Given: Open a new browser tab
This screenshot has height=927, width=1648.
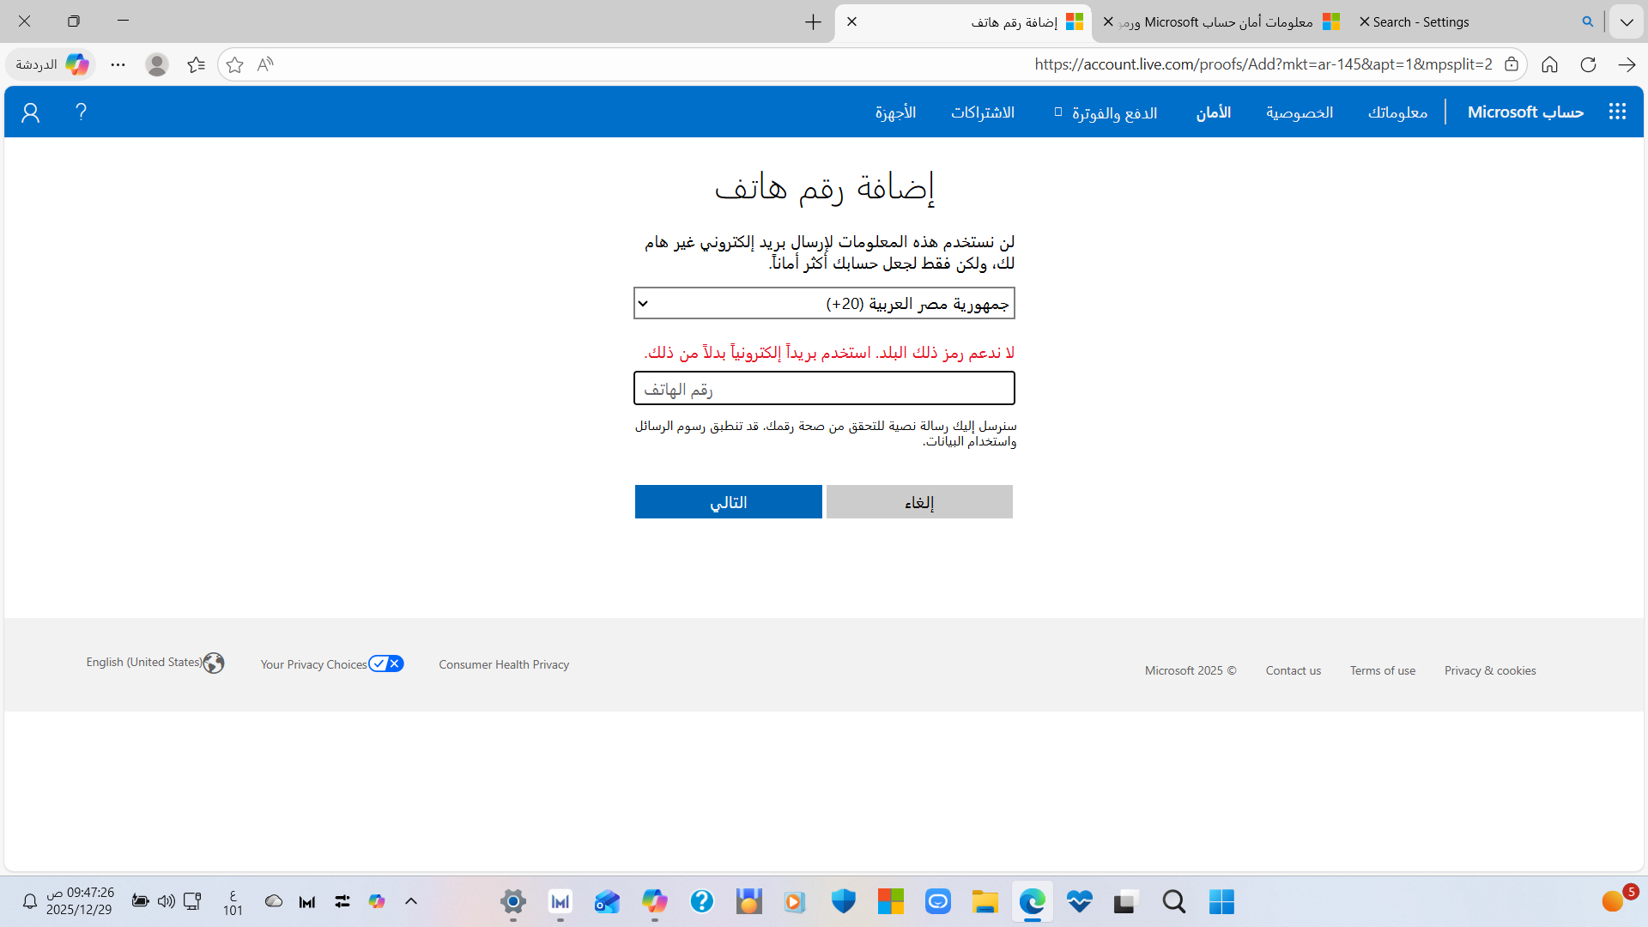Looking at the screenshot, I should (813, 22).
